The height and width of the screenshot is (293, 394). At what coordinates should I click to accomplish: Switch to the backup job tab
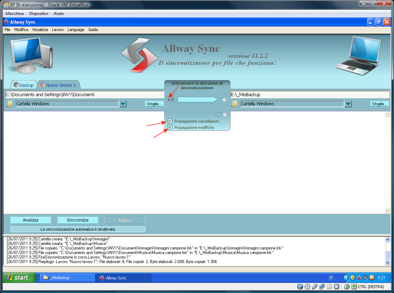tap(24, 85)
